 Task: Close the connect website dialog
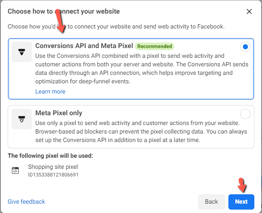pos(249,11)
